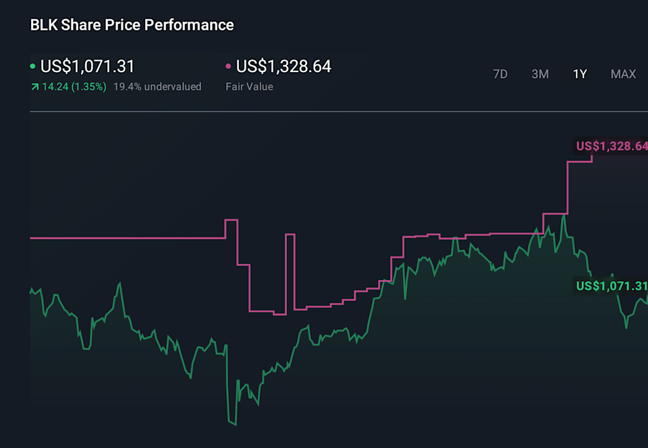Choose the 1Y time range
The width and height of the screenshot is (648, 448).
(580, 74)
